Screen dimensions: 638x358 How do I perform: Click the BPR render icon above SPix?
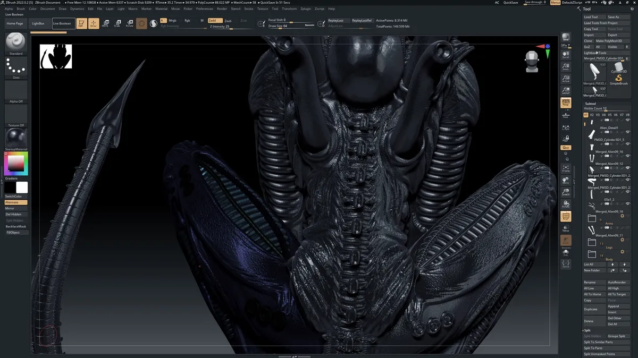click(x=566, y=37)
